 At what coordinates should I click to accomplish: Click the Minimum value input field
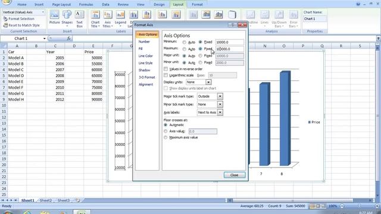(x=229, y=42)
